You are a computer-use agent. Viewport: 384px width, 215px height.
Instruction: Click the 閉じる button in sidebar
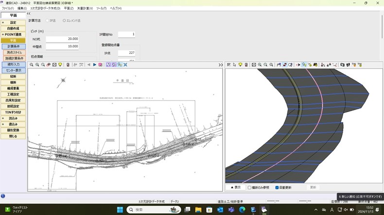[13, 136]
